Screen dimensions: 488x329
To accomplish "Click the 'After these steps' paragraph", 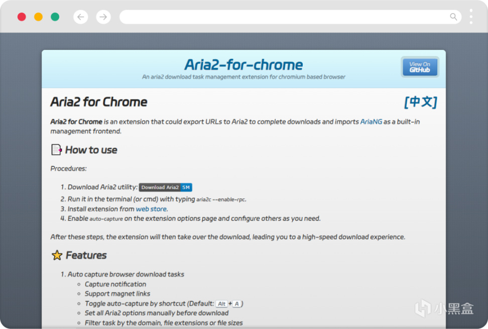I will pyautogui.click(x=228, y=237).
